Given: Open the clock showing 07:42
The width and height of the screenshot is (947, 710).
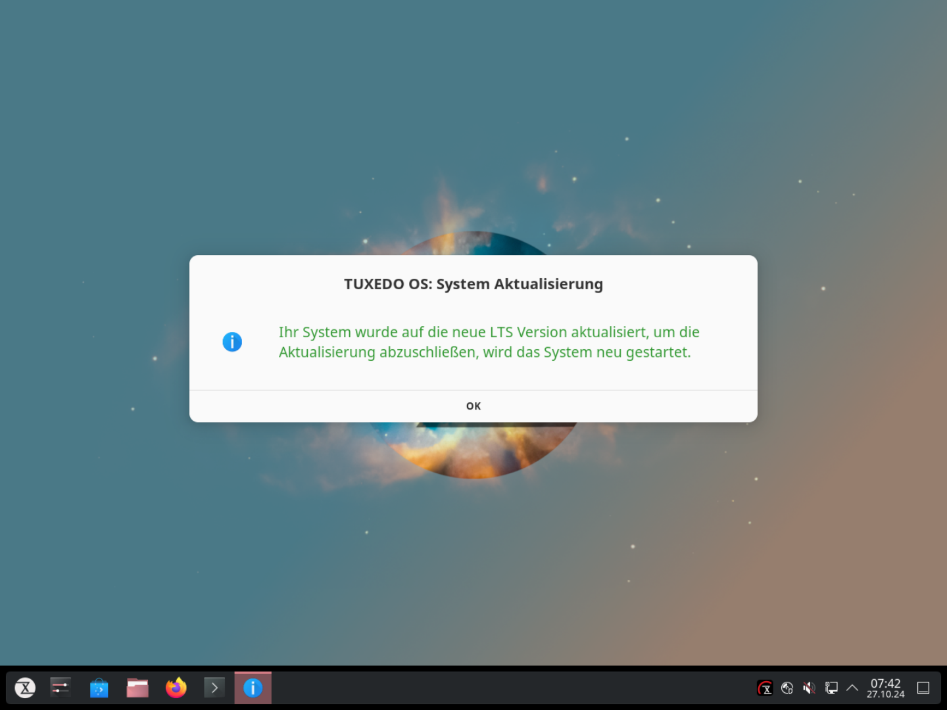Looking at the screenshot, I should pyautogui.click(x=885, y=688).
